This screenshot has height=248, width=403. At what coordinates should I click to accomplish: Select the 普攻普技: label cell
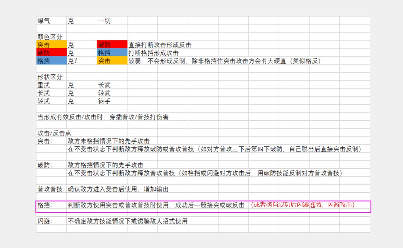tap(51, 189)
